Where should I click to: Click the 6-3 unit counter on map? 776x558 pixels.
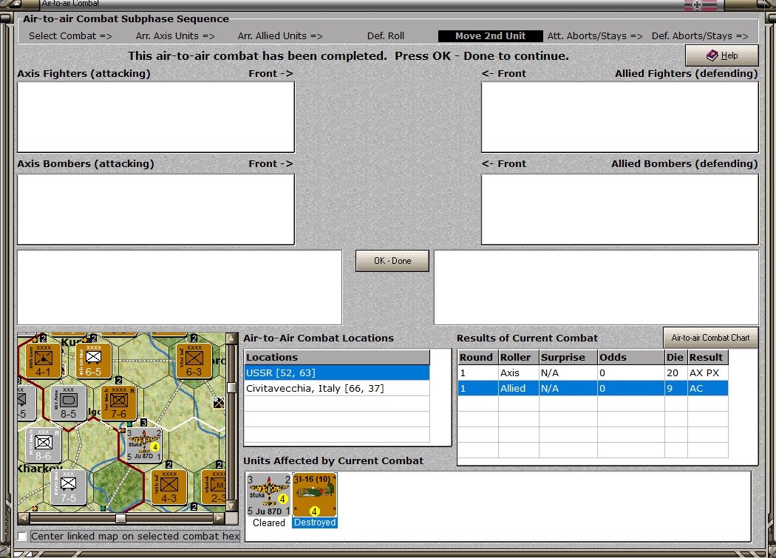pos(194,361)
